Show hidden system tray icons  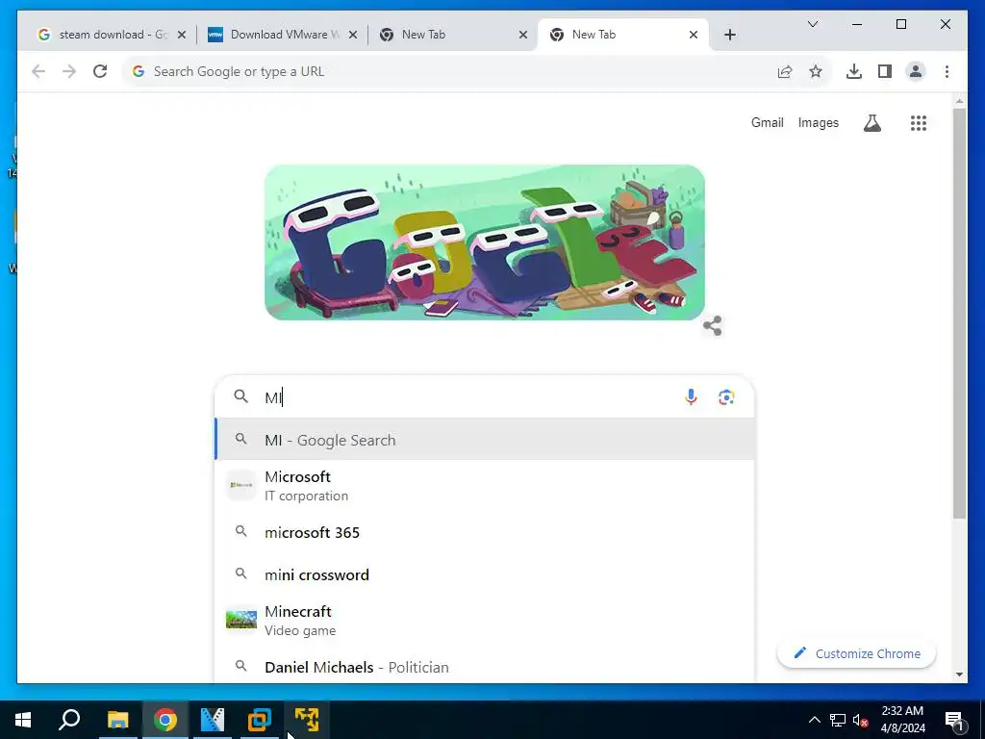(x=814, y=720)
